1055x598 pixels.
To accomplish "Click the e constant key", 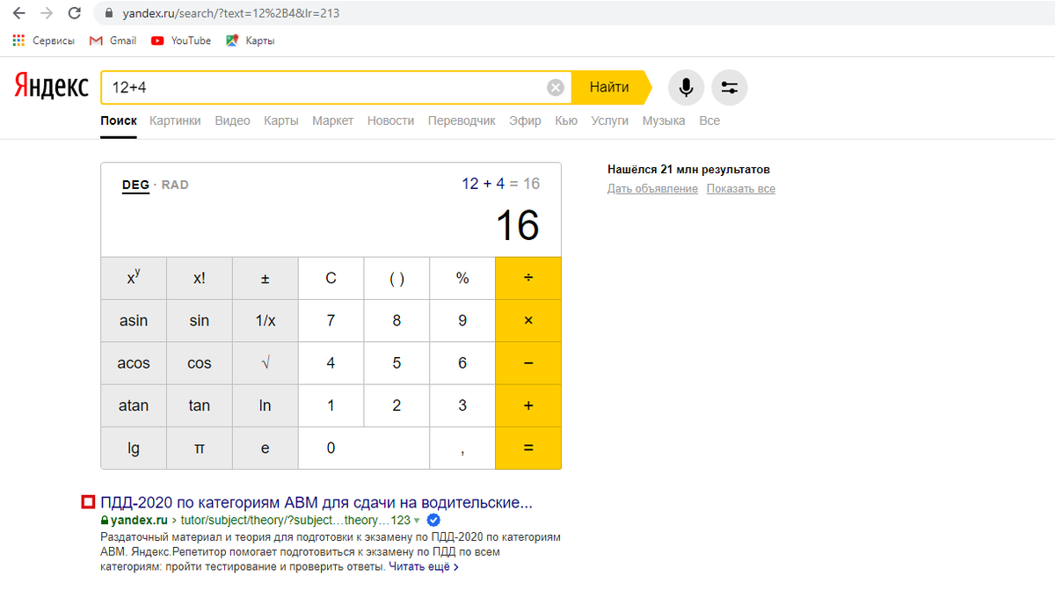I will [x=266, y=448].
